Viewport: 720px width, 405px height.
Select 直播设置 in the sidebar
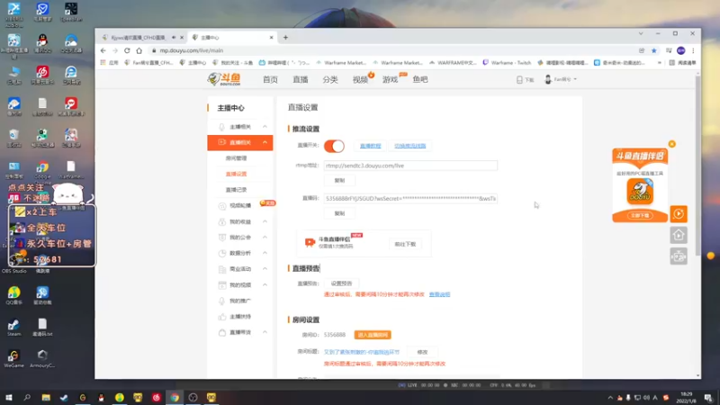(236, 174)
